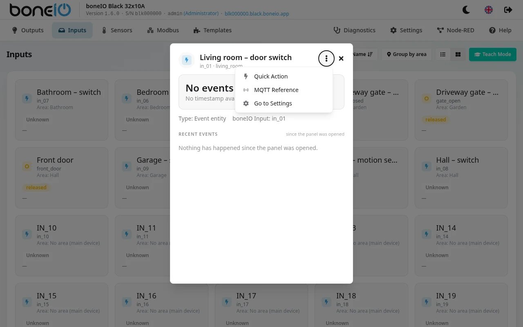The width and height of the screenshot is (523, 327).
Task: Toggle Group by area
Action: (407, 54)
